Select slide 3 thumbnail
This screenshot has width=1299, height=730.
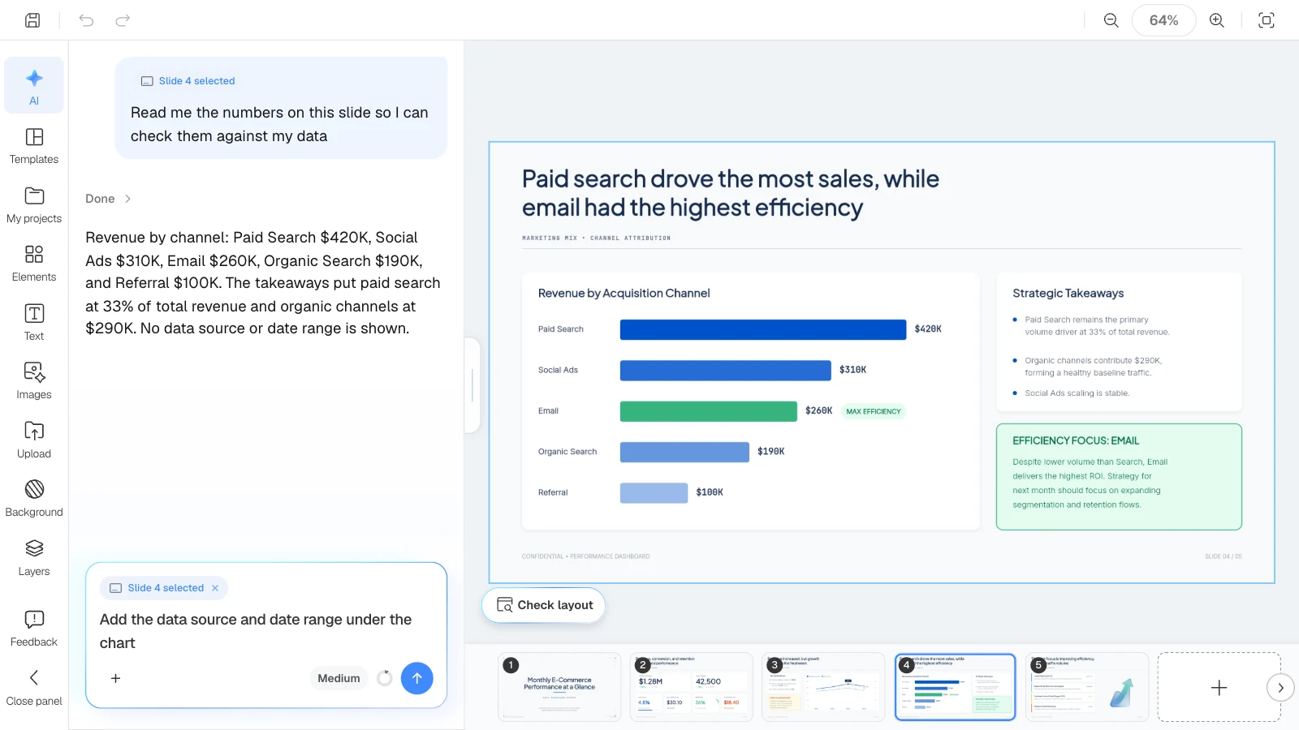click(823, 686)
